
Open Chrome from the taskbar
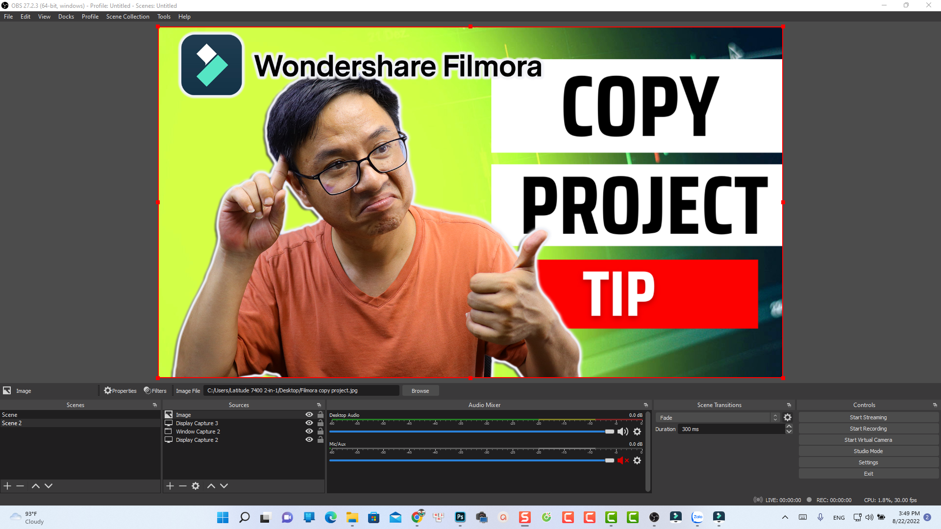pyautogui.click(x=417, y=517)
